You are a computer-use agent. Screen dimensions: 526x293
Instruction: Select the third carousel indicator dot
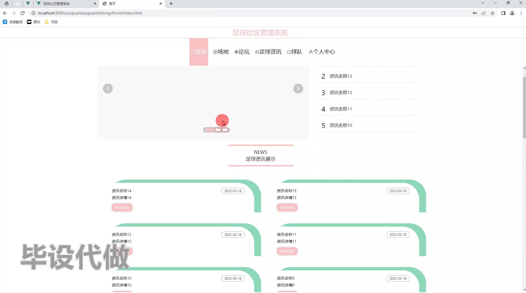225,130
